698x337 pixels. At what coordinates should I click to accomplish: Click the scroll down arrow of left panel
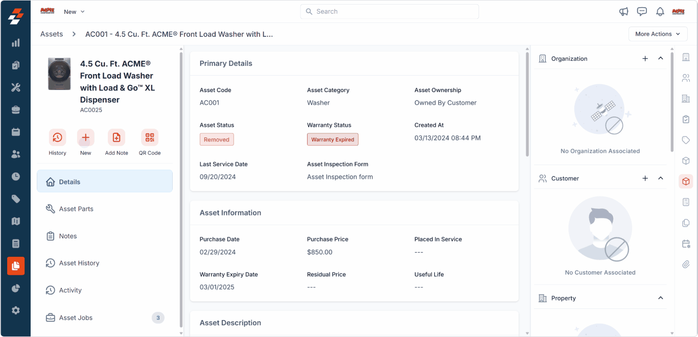point(181,333)
